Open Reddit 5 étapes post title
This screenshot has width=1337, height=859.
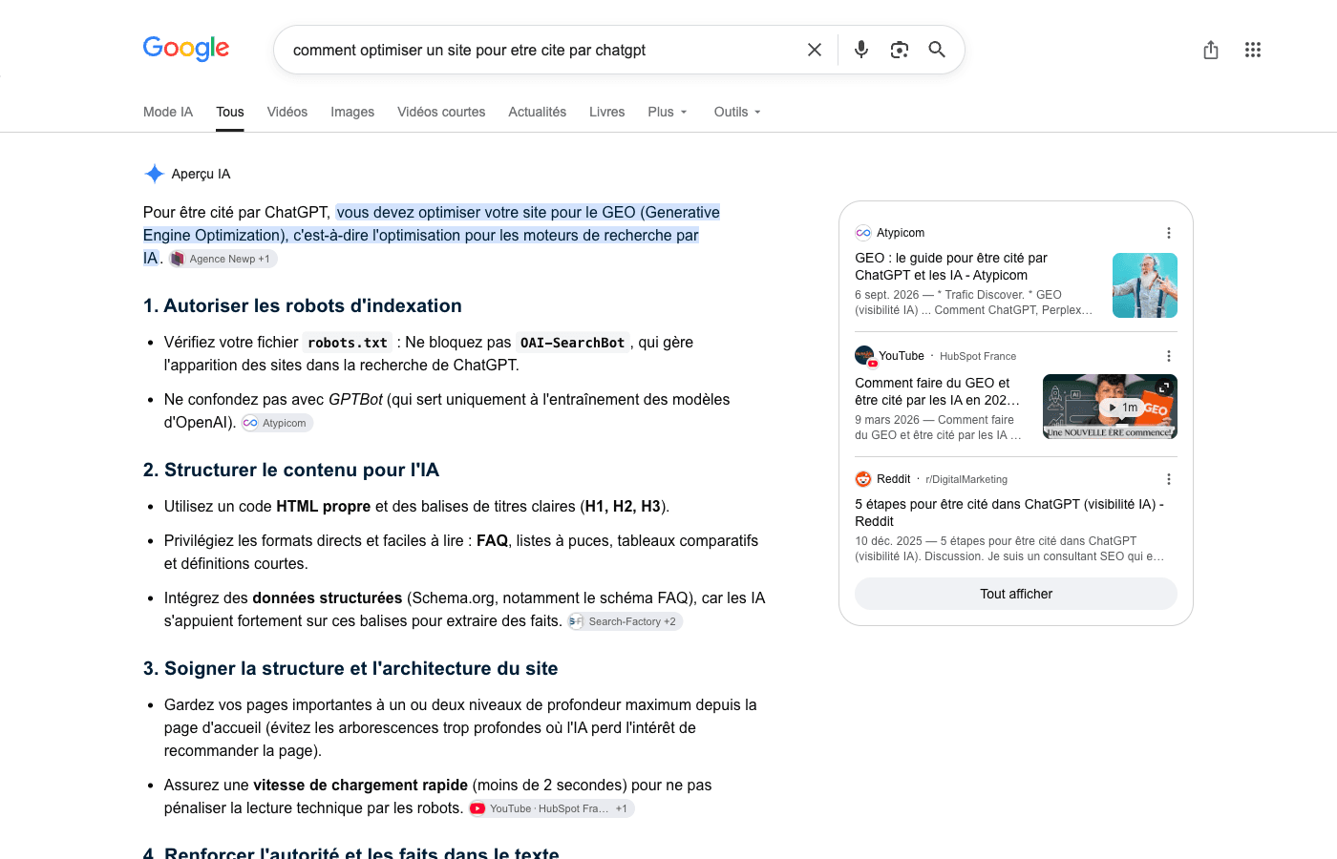point(1009,513)
